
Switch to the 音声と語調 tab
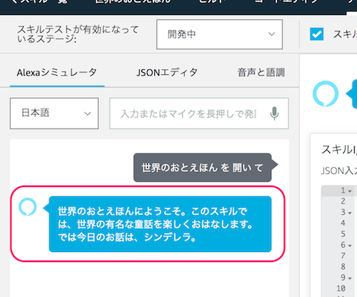[261, 72]
